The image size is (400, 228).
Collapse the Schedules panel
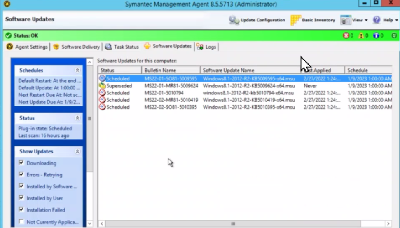[77, 71]
